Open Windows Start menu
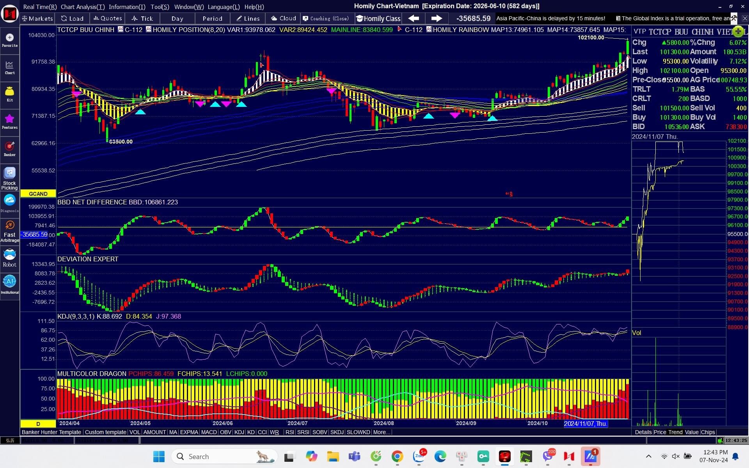Screen dimensions: 749x468 tap(159, 456)
